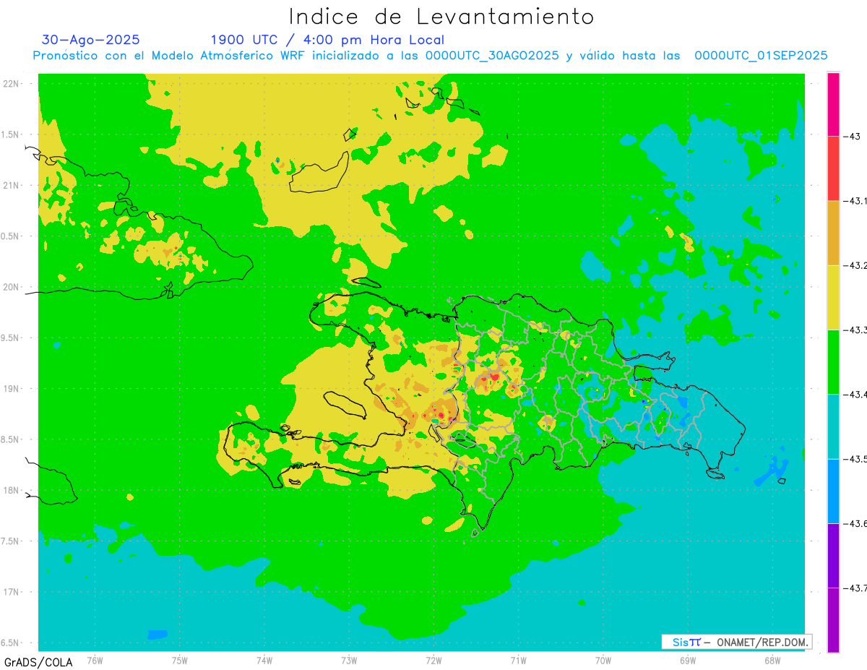The image size is (867, 670).
Task: Click the '68W' longitude label
Action: pyautogui.click(x=772, y=660)
